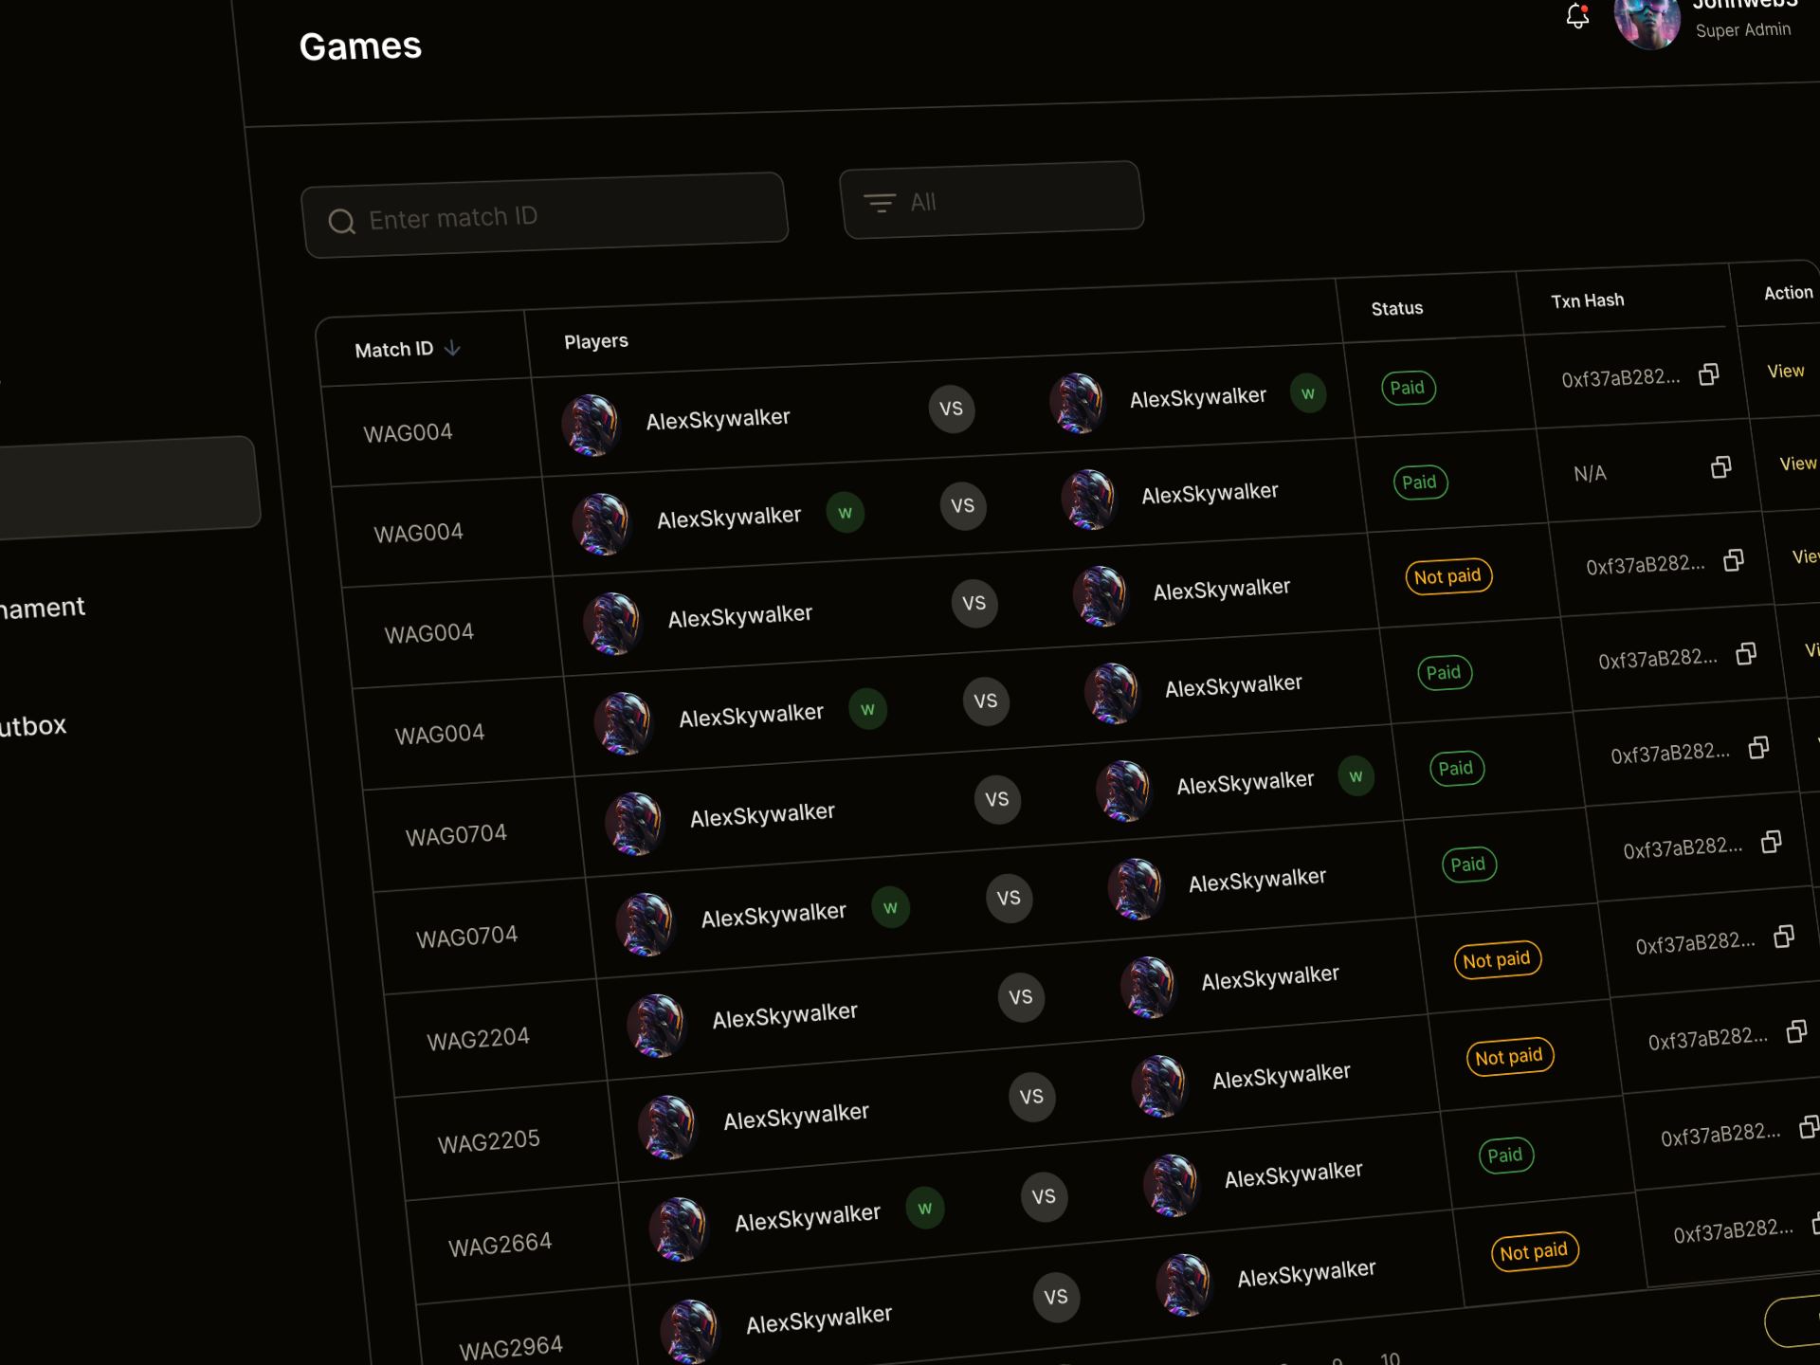Click right AlexSkywalker name in WAG2664 row

[x=1294, y=1174]
